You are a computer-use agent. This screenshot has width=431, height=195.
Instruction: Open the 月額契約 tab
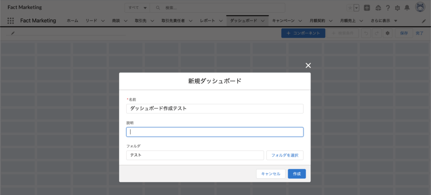[x=317, y=21]
